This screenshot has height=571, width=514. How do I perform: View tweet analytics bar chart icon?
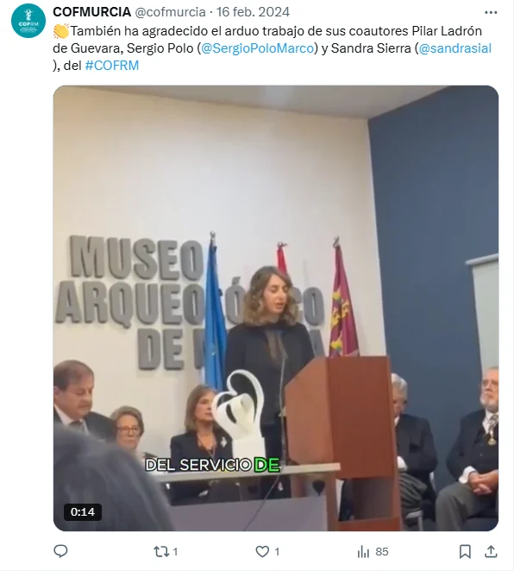[363, 552]
